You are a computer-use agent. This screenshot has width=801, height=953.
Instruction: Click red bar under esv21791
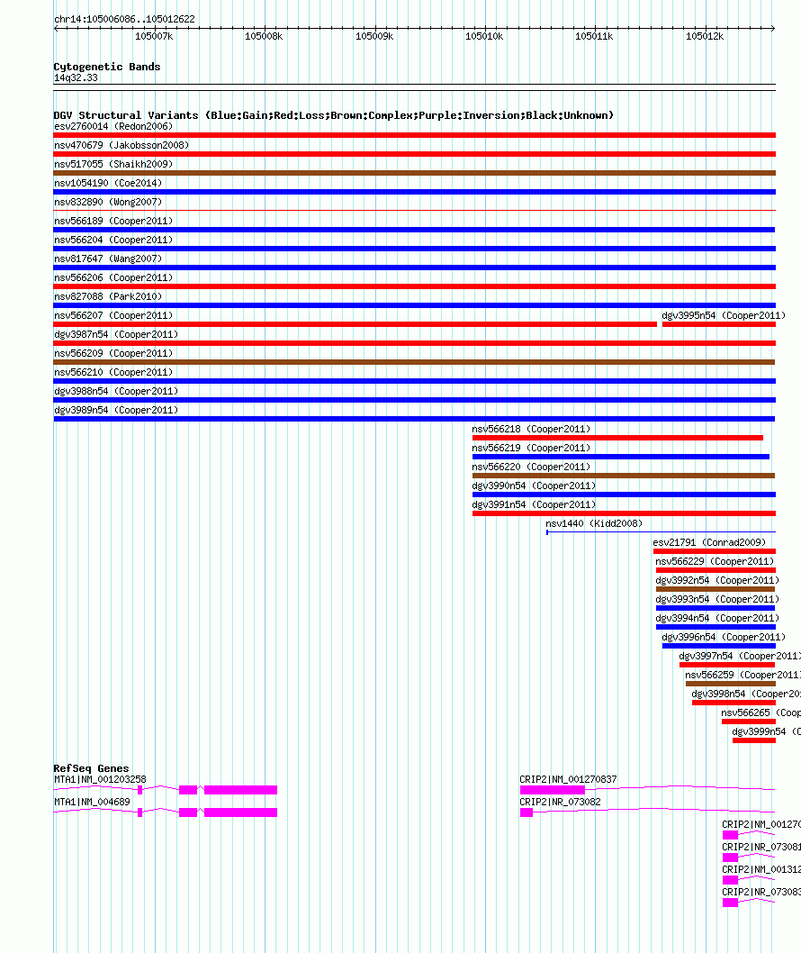coord(715,551)
